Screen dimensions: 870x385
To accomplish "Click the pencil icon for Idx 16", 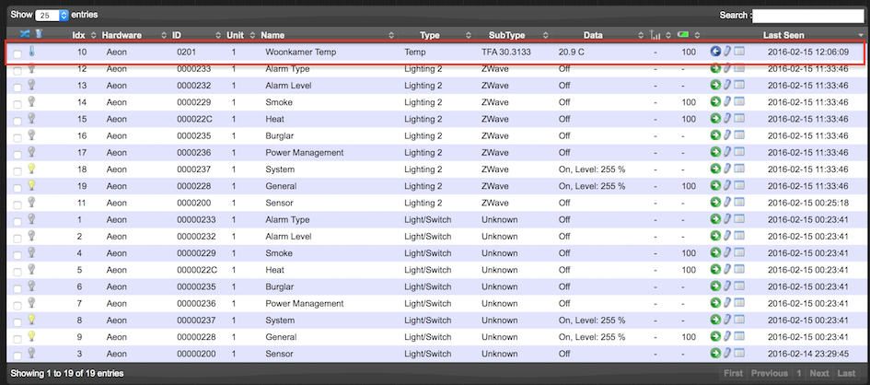I will (x=727, y=134).
